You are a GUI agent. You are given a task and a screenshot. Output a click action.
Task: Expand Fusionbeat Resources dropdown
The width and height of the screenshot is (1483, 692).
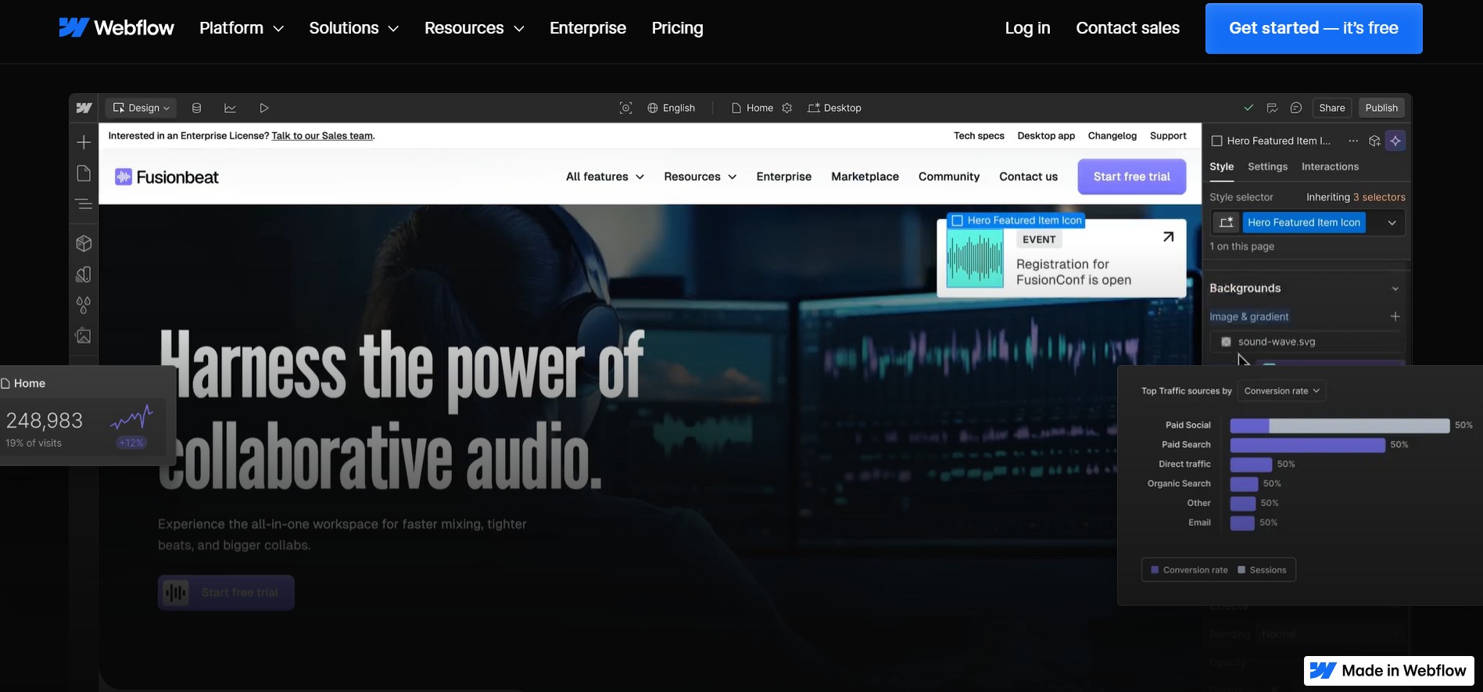(700, 177)
